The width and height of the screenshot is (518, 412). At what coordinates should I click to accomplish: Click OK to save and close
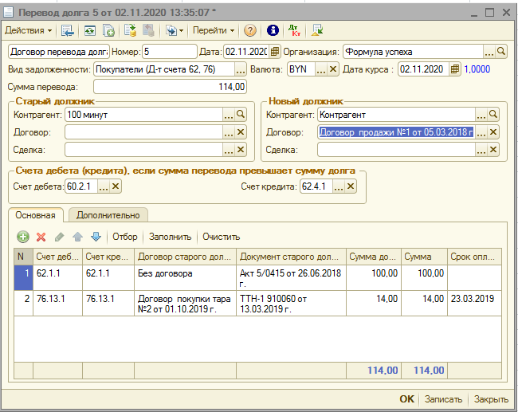tap(406, 399)
